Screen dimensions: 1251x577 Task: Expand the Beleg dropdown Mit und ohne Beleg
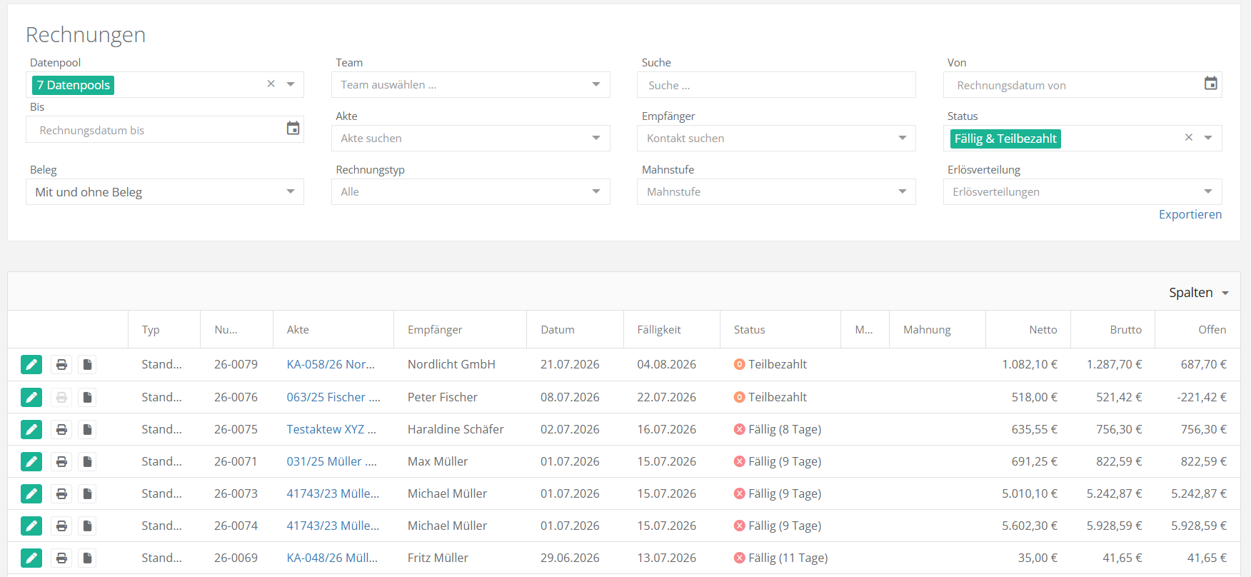[165, 191]
